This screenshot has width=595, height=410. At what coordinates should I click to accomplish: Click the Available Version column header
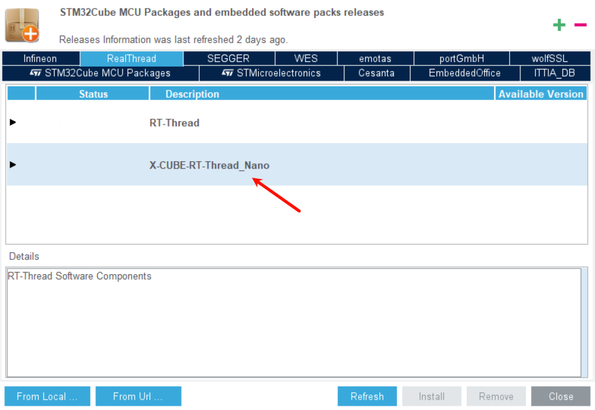point(541,93)
